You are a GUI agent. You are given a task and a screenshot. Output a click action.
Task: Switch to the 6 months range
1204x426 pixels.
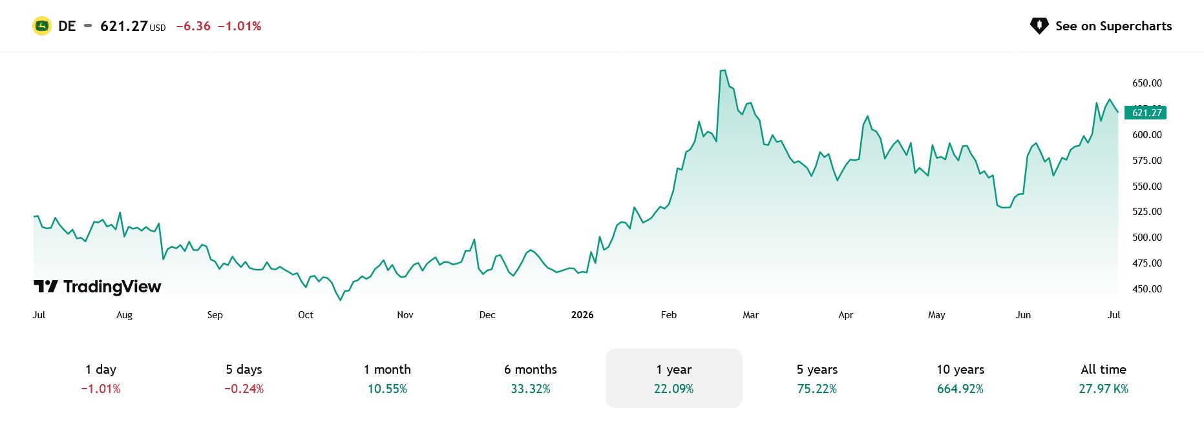click(531, 378)
